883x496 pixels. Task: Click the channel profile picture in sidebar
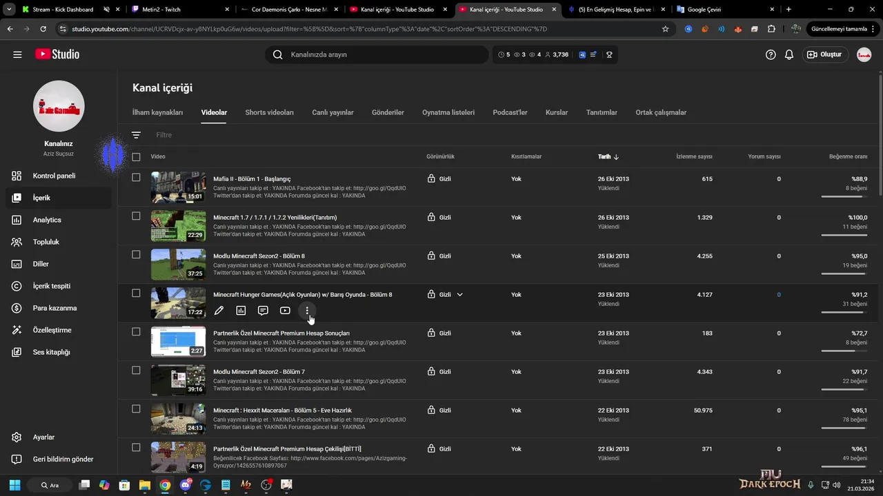tap(59, 106)
